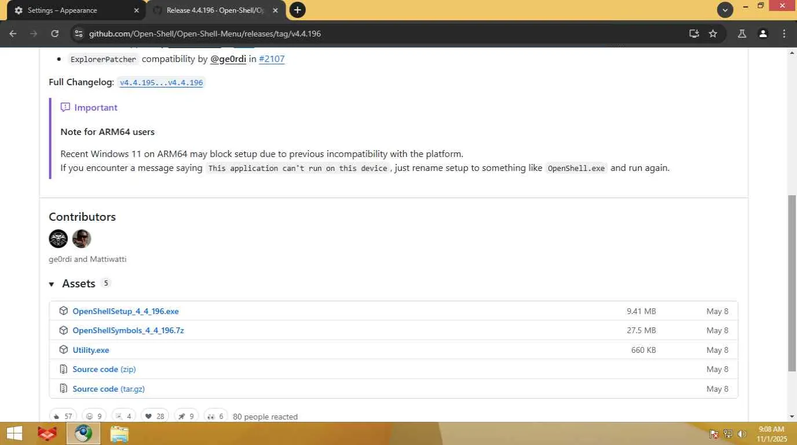Click the "Important" callout label

(96, 108)
